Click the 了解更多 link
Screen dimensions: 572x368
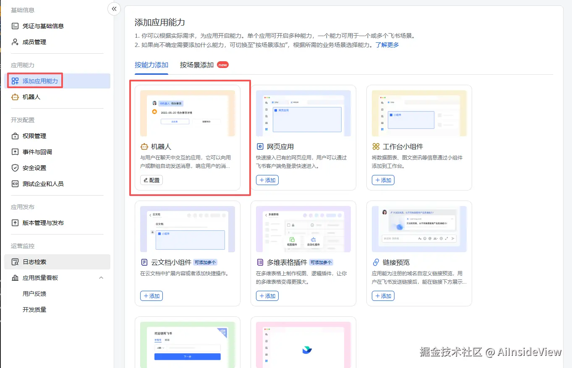pyautogui.click(x=387, y=45)
